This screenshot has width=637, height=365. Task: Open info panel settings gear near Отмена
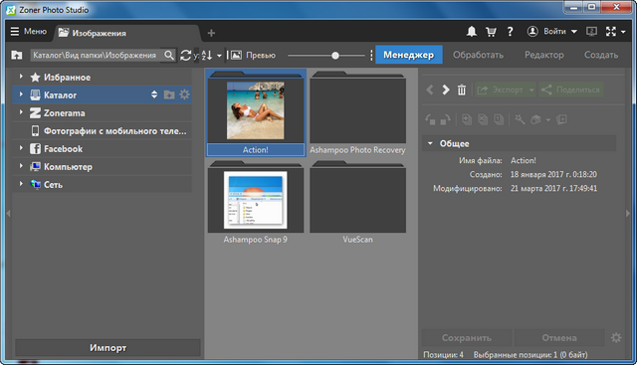[x=616, y=337]
